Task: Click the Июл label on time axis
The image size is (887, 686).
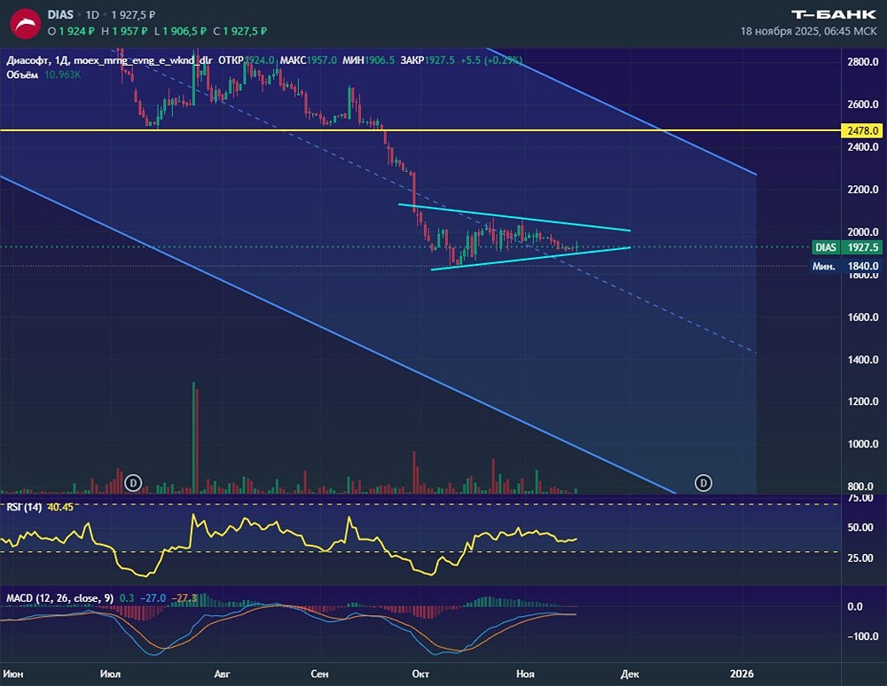Action: [x=110, y=674]
